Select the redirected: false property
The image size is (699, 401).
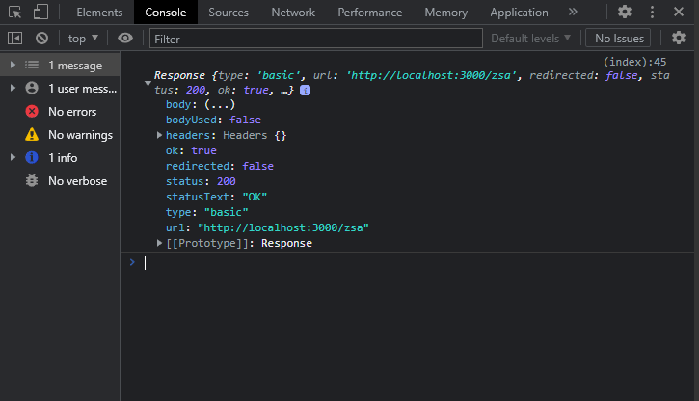coord(219,166)
